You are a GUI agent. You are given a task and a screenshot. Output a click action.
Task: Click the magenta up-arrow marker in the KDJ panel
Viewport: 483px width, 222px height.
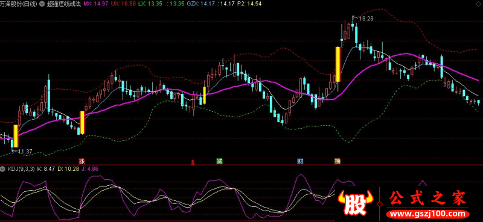tap(423, 183)
